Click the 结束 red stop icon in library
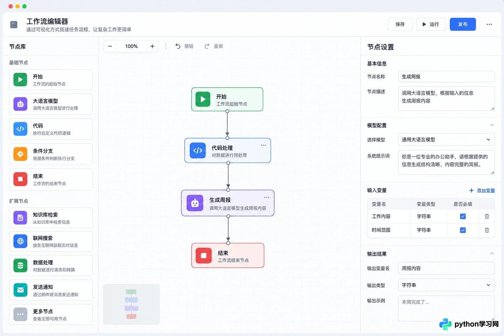Viewport: 504px width, 336px height. [20, 179]
